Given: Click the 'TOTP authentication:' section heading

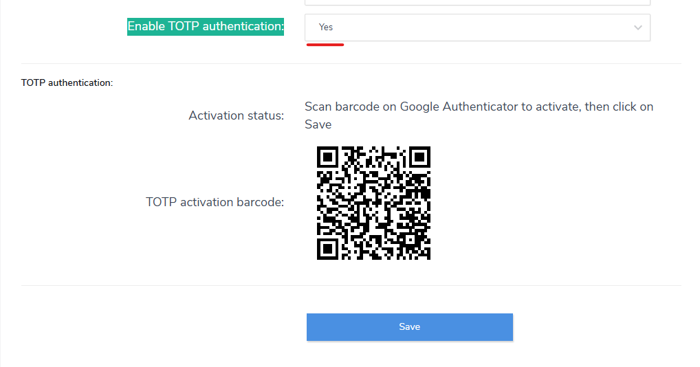Looking at the screenshot, I should coord(67,82).
